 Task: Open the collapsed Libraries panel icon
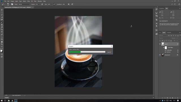point(156,34)
